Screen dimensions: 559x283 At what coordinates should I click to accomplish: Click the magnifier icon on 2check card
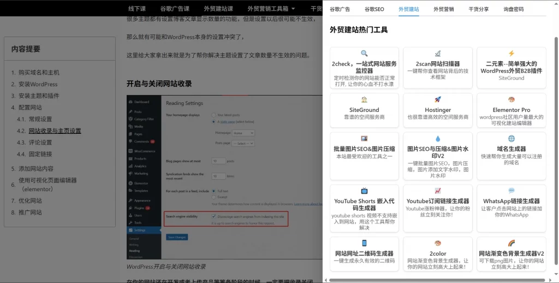click(364, 54)
